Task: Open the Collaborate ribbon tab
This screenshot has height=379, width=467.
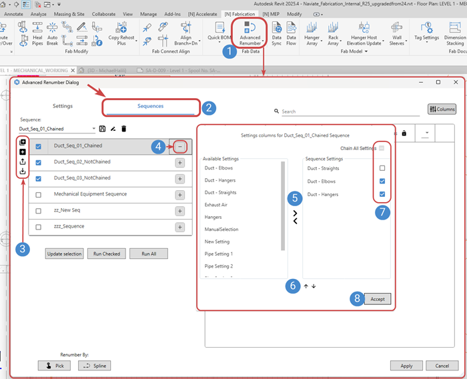Action: (x=103, y=13)
